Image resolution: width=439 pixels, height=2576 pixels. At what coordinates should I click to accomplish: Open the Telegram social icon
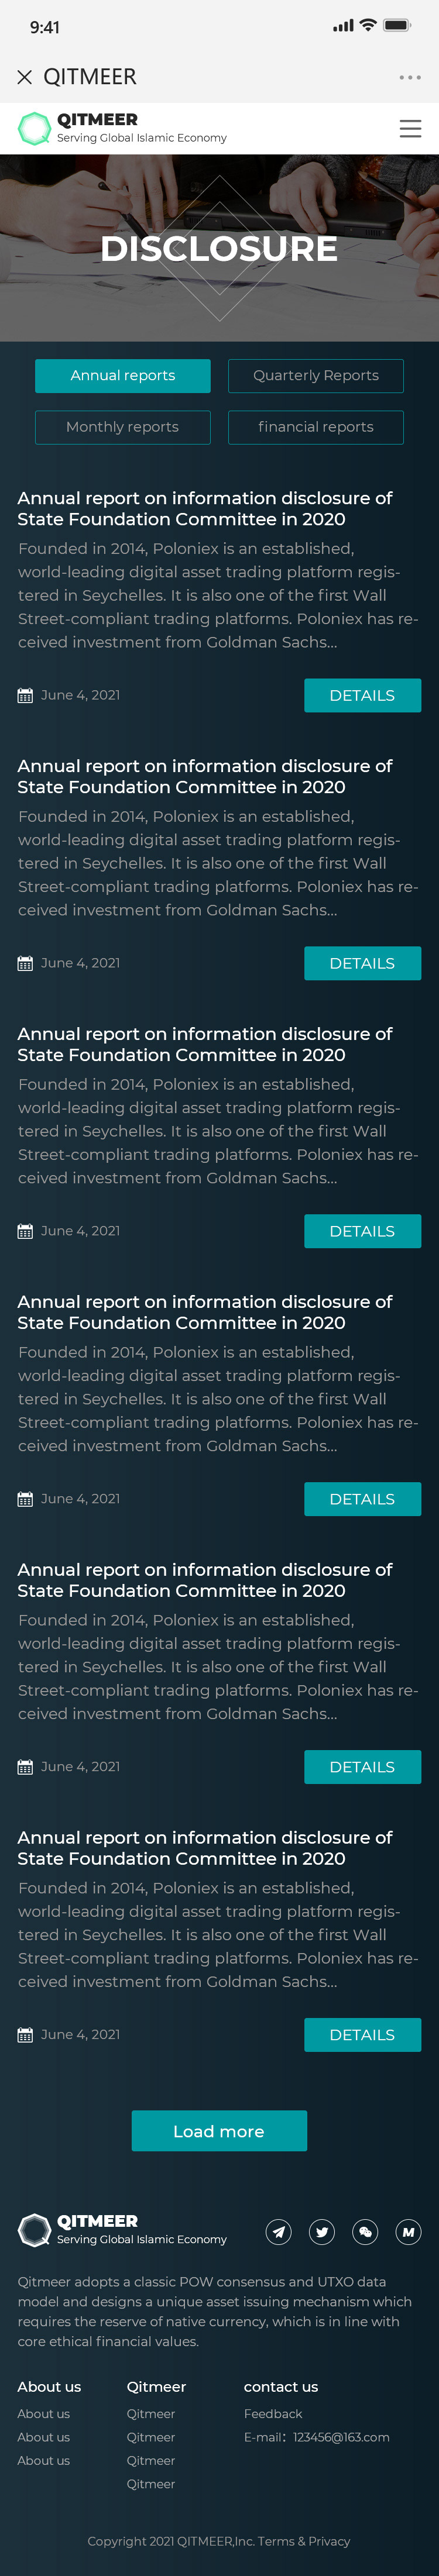point(279,2231)
